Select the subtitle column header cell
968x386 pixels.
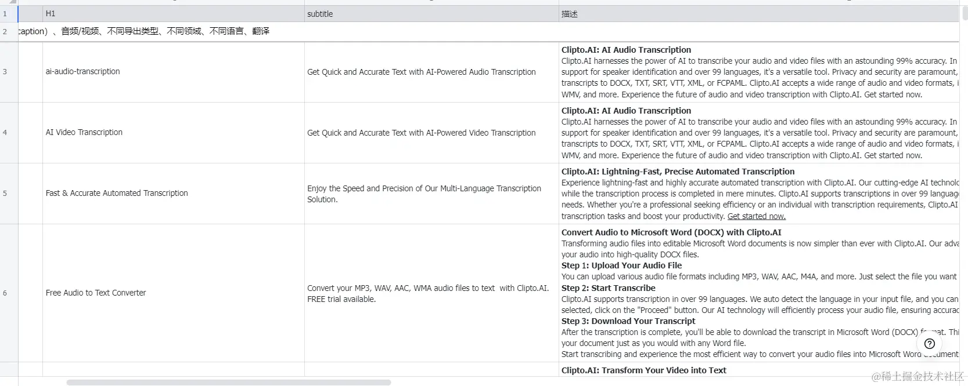coord(431,14)
